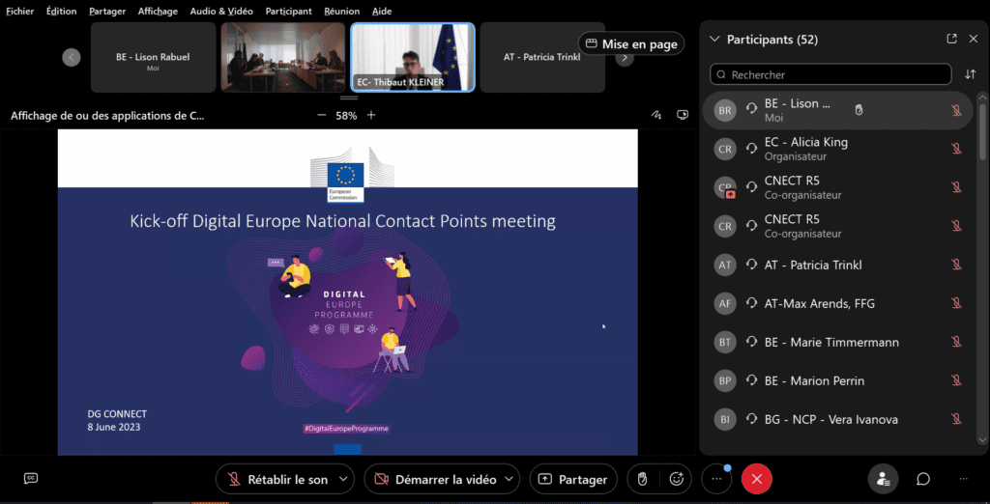Open the Audio & Vidéo menu
The width and height of the screenshot is (990, 504).
(221, 12)
